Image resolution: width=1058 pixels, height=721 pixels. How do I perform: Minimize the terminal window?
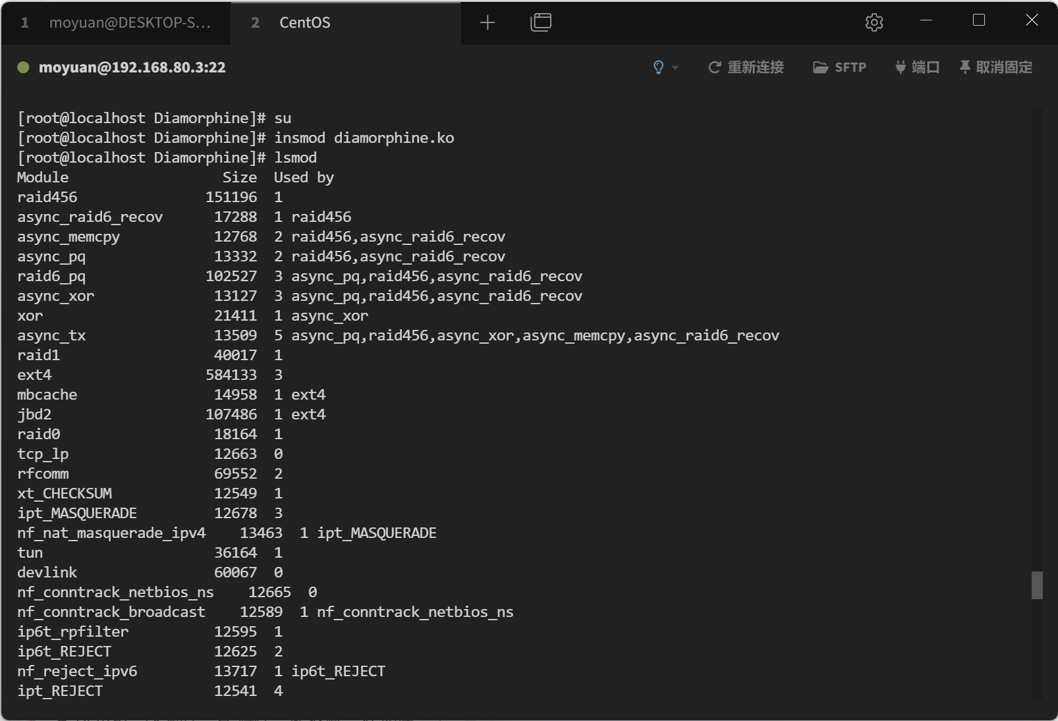pos(926,21)
